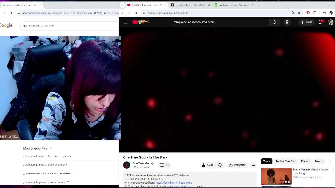Viewport: 335px width, 188px height.
Task: Open the YouTube hamburger guide menu
Action: [125, 22]
